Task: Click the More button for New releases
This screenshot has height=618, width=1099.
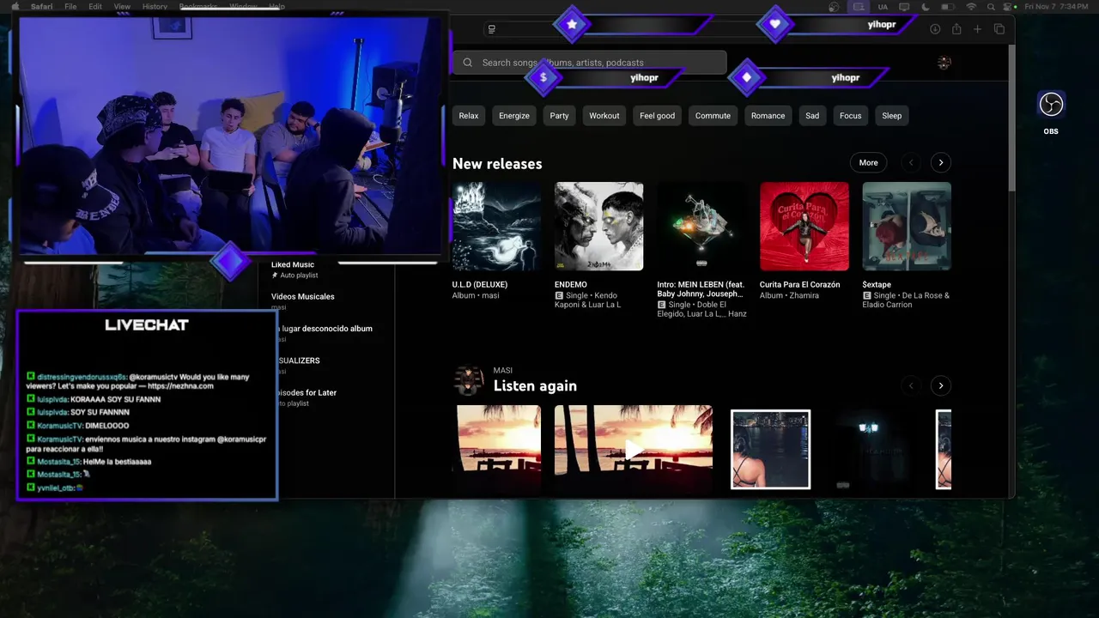Action: tap(868, 162)
